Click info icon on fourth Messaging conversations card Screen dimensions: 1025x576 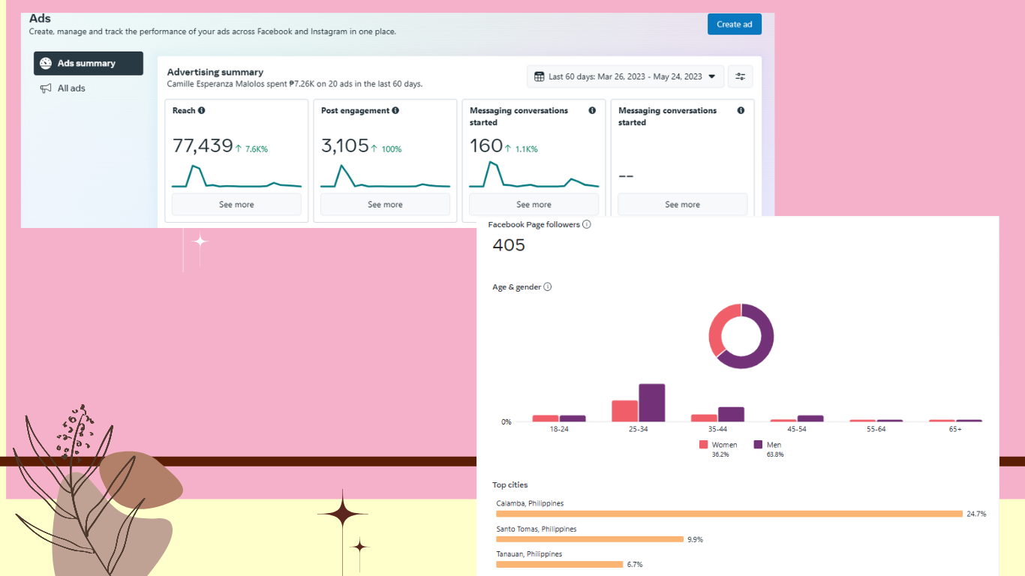[x=741, y=110]
